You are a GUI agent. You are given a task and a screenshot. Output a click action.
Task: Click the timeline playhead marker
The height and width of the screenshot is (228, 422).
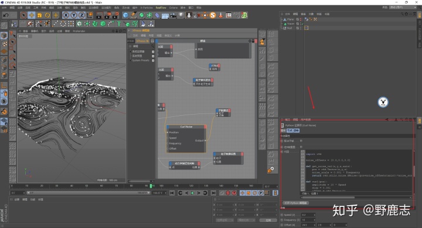[x=151, y=186]
